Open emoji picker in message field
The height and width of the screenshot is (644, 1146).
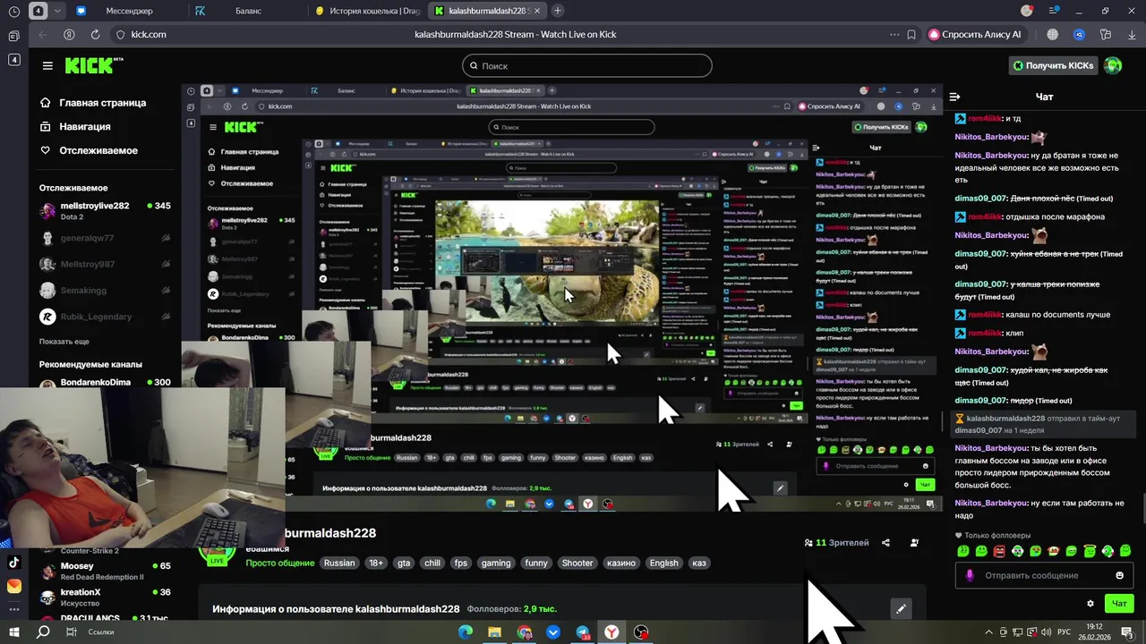(1119, 575)
